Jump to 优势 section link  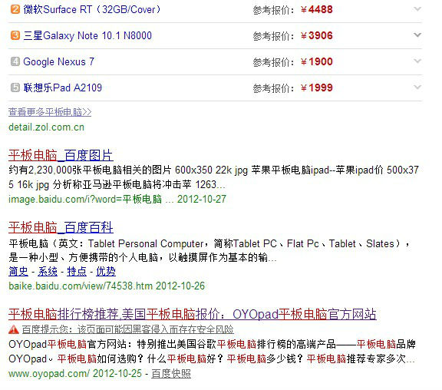point(106,272)
